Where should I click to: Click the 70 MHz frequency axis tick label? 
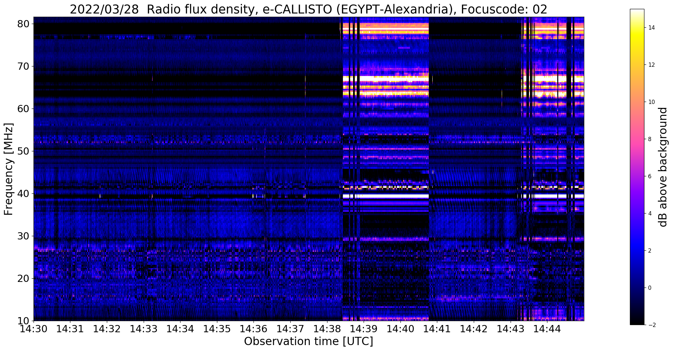(24, 66)
